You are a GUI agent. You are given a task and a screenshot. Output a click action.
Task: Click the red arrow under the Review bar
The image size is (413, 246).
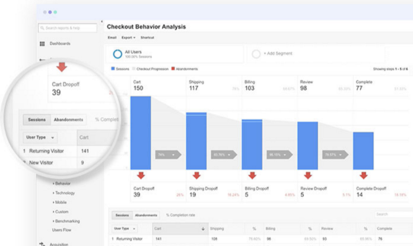308,175
